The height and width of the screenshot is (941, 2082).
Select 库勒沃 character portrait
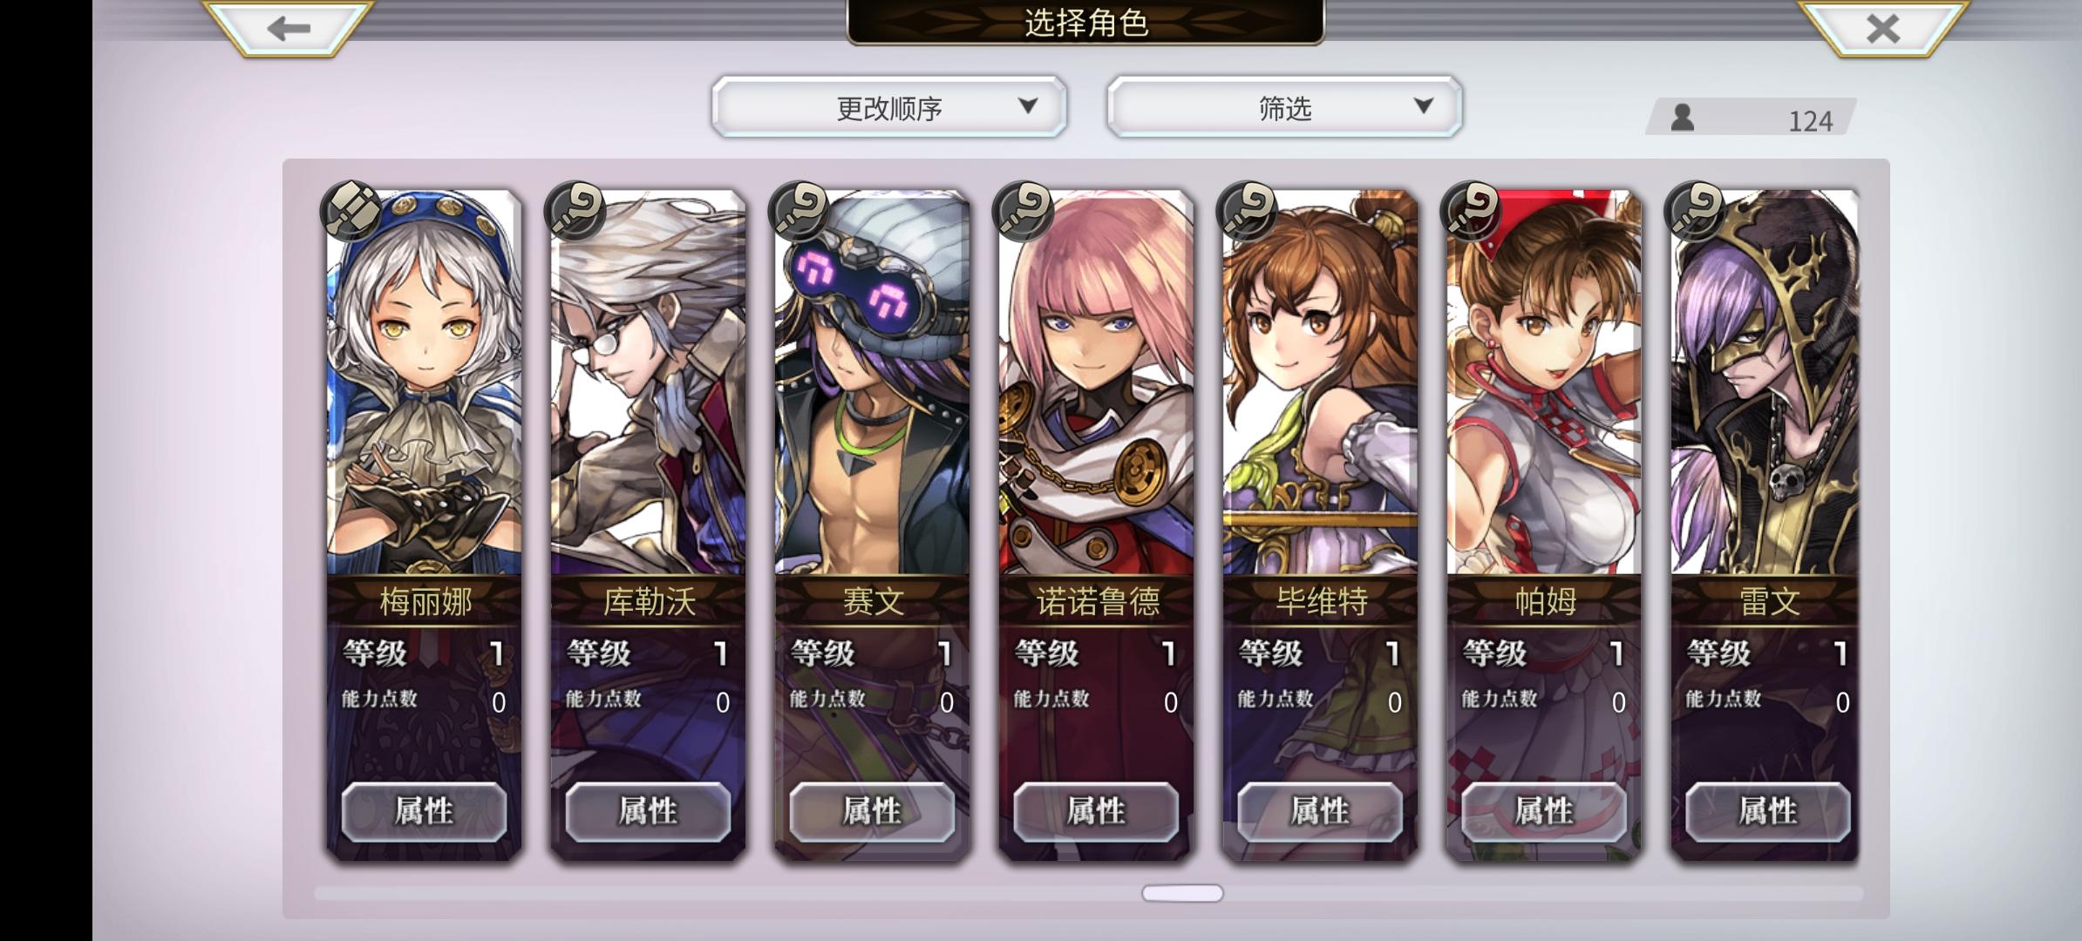click(648, 383)
